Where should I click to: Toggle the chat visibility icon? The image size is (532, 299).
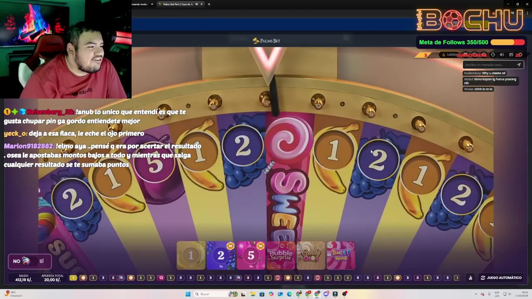coord(511,55)
